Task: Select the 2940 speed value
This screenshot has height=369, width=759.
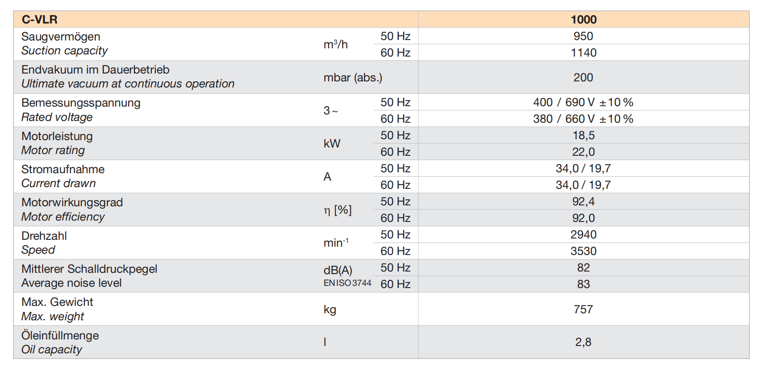Action: (583, 235)
